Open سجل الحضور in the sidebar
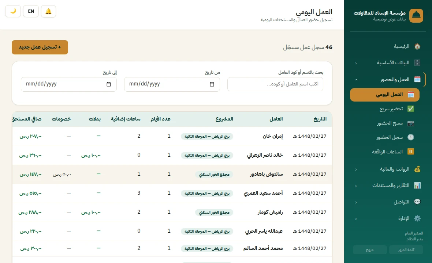 pos(385,137)
